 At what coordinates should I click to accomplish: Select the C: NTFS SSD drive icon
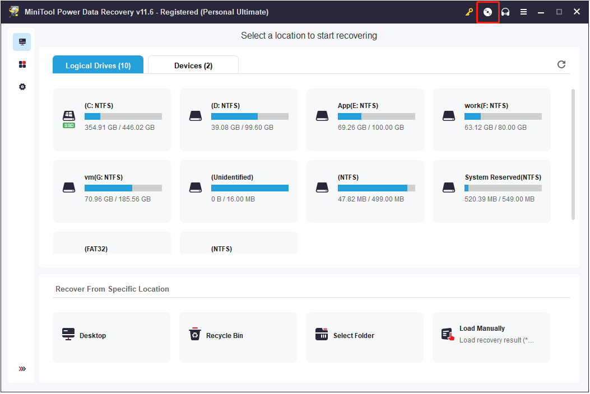point(69,119)
